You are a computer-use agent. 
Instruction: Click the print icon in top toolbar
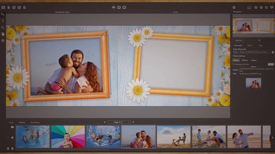[113, 7]
